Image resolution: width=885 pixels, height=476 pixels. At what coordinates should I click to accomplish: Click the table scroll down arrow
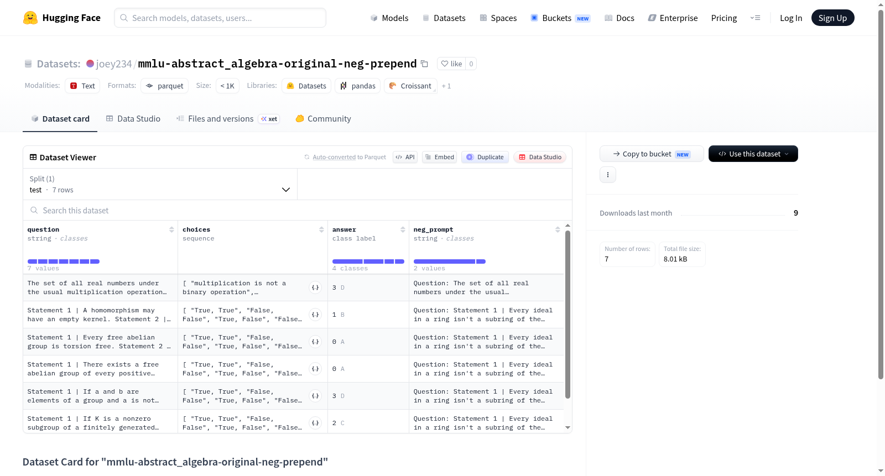(568, 427)
